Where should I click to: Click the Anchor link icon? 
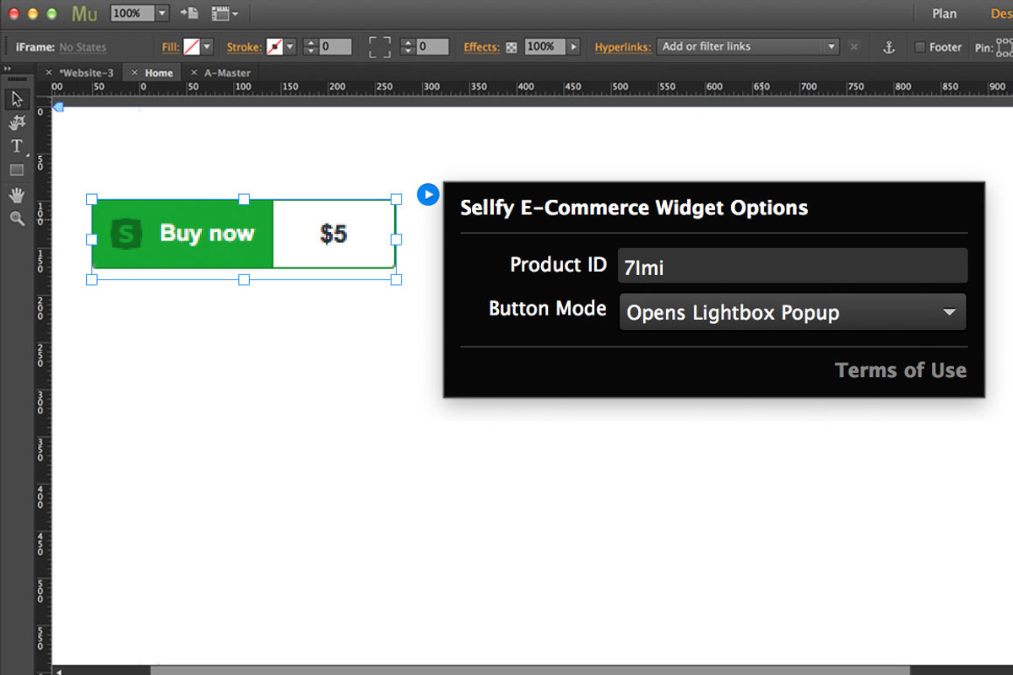888,48
